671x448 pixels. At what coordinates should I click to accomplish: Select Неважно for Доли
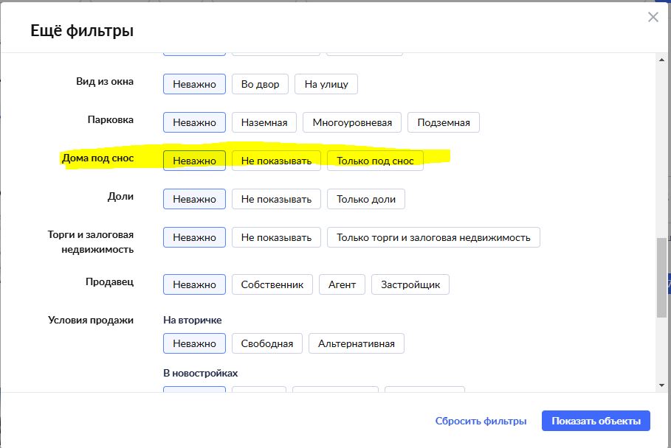pyautogui.click(x=194, y=199)
